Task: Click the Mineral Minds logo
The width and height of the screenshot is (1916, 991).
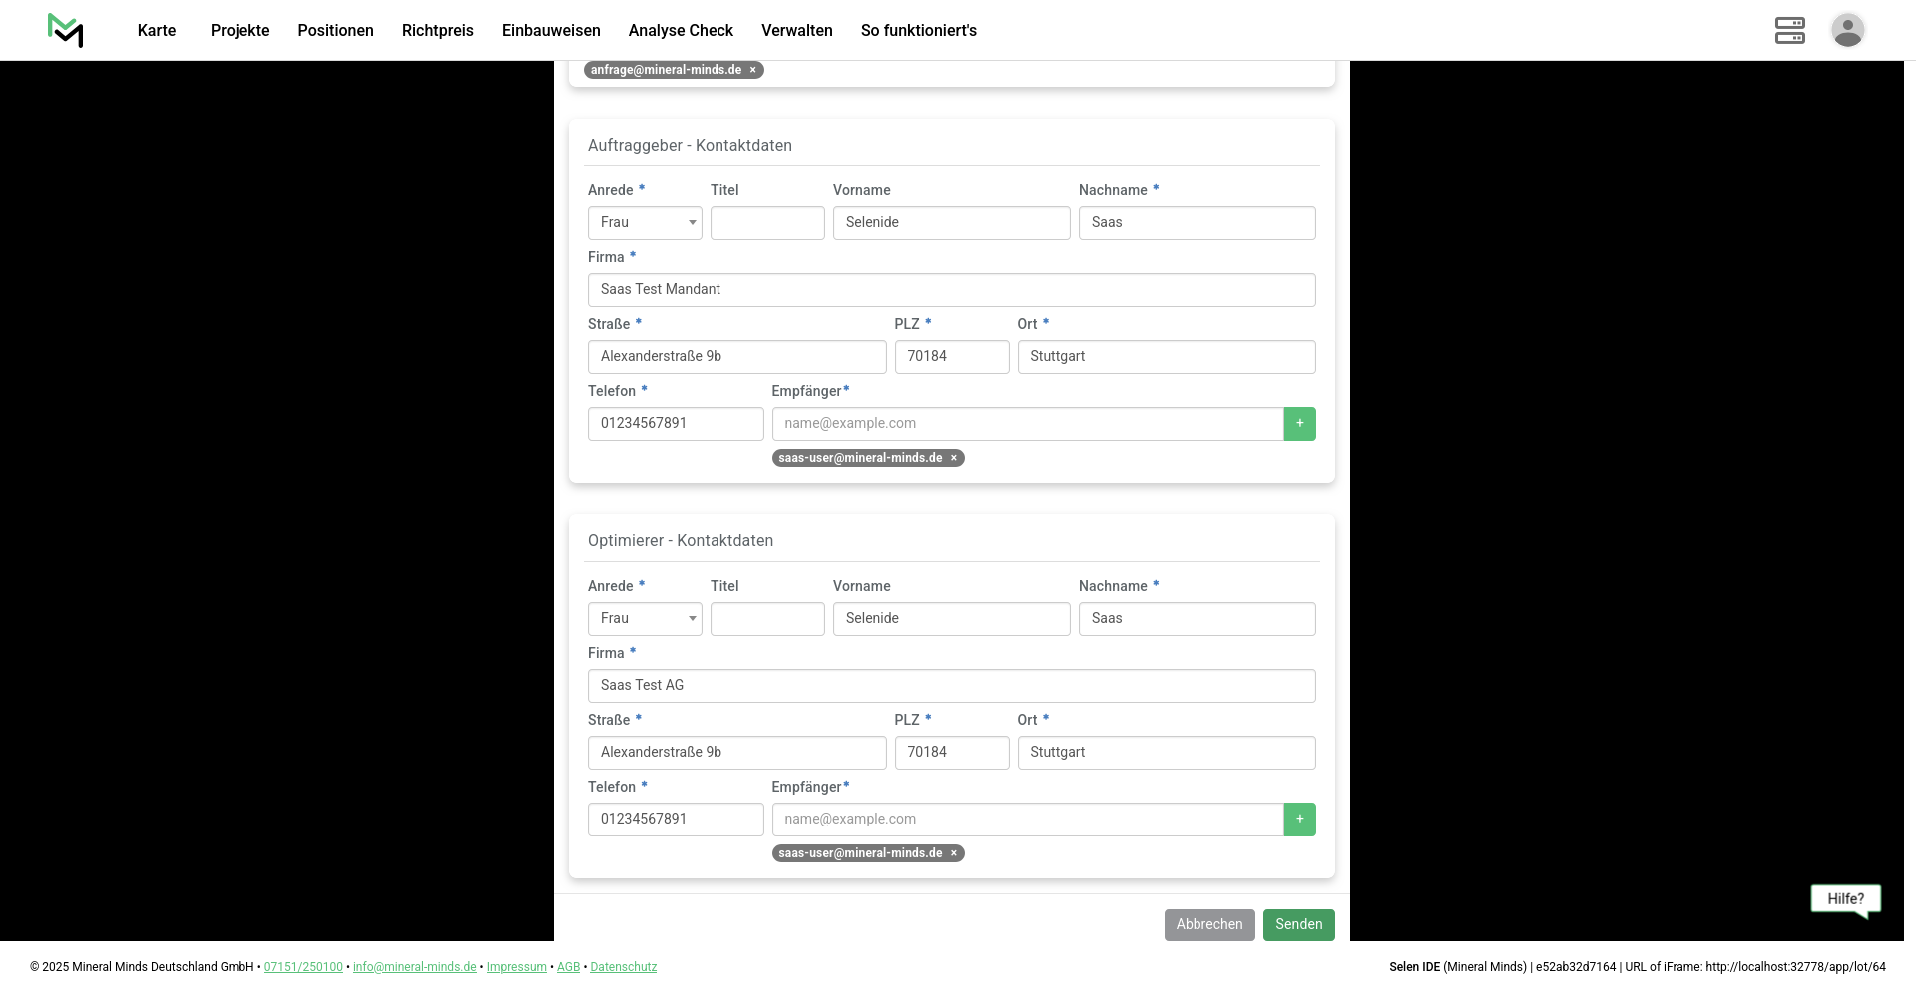Action: click(66, 30)
